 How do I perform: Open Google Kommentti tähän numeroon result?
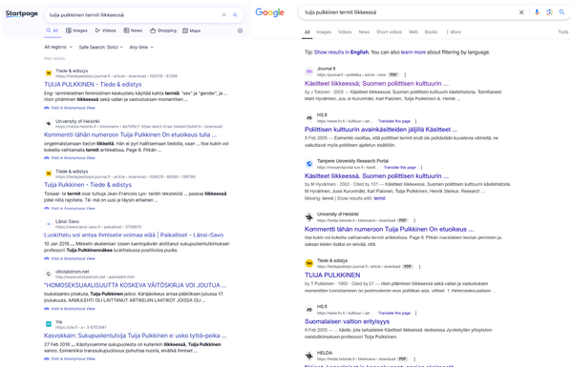click(390, 230)
